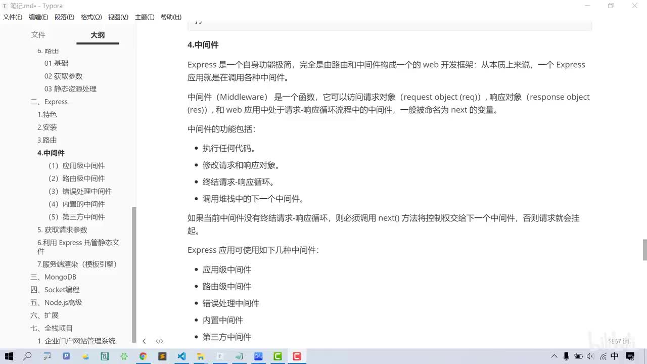Switch sidebar to the 文件 tab
Viewport: 647px width, 364px height.
pos(38,35)
